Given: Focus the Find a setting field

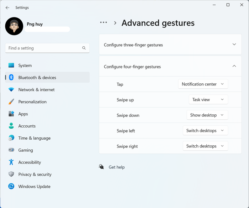Looking at the screenshot, I should pyautogui.click(x=47, y=48).
